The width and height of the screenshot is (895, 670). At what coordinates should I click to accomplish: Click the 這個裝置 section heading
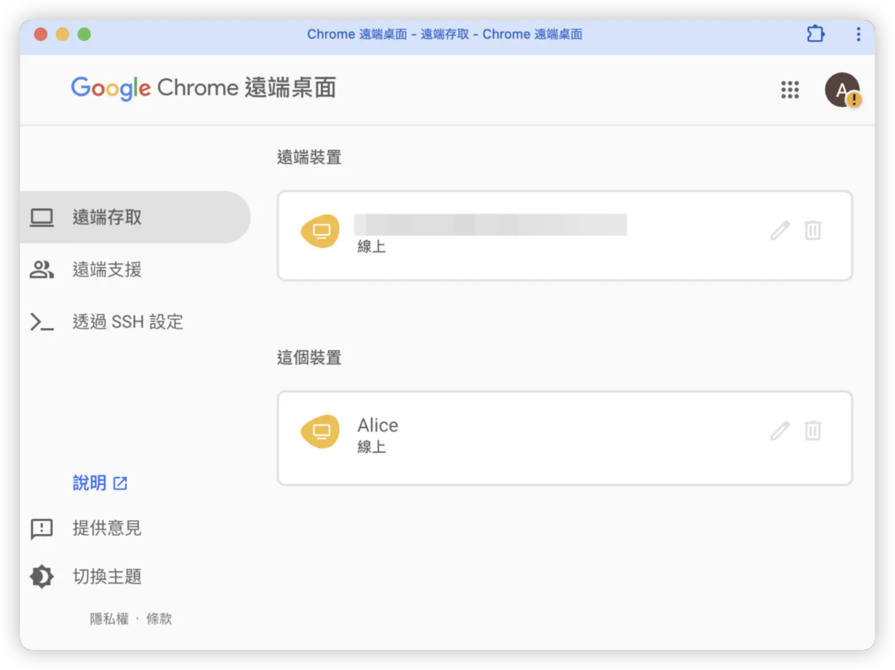(309, 357)
